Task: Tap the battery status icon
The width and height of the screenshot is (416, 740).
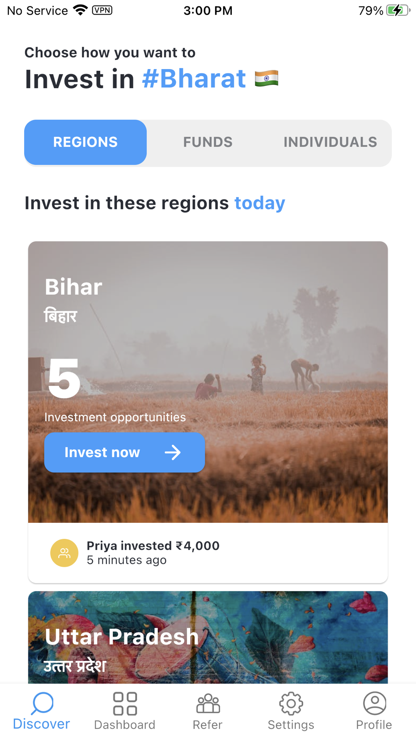Action: tap(397, 10)
